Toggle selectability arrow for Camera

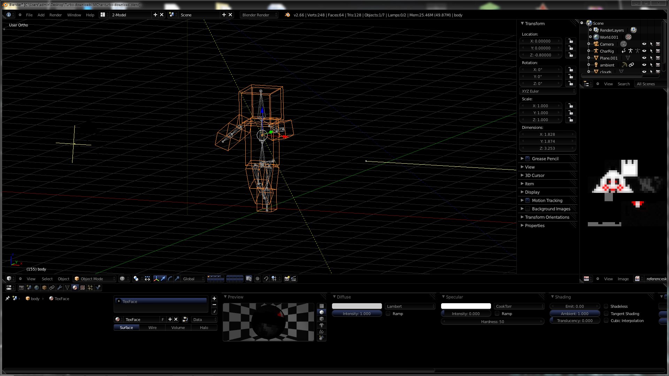(x=651, y=44)
